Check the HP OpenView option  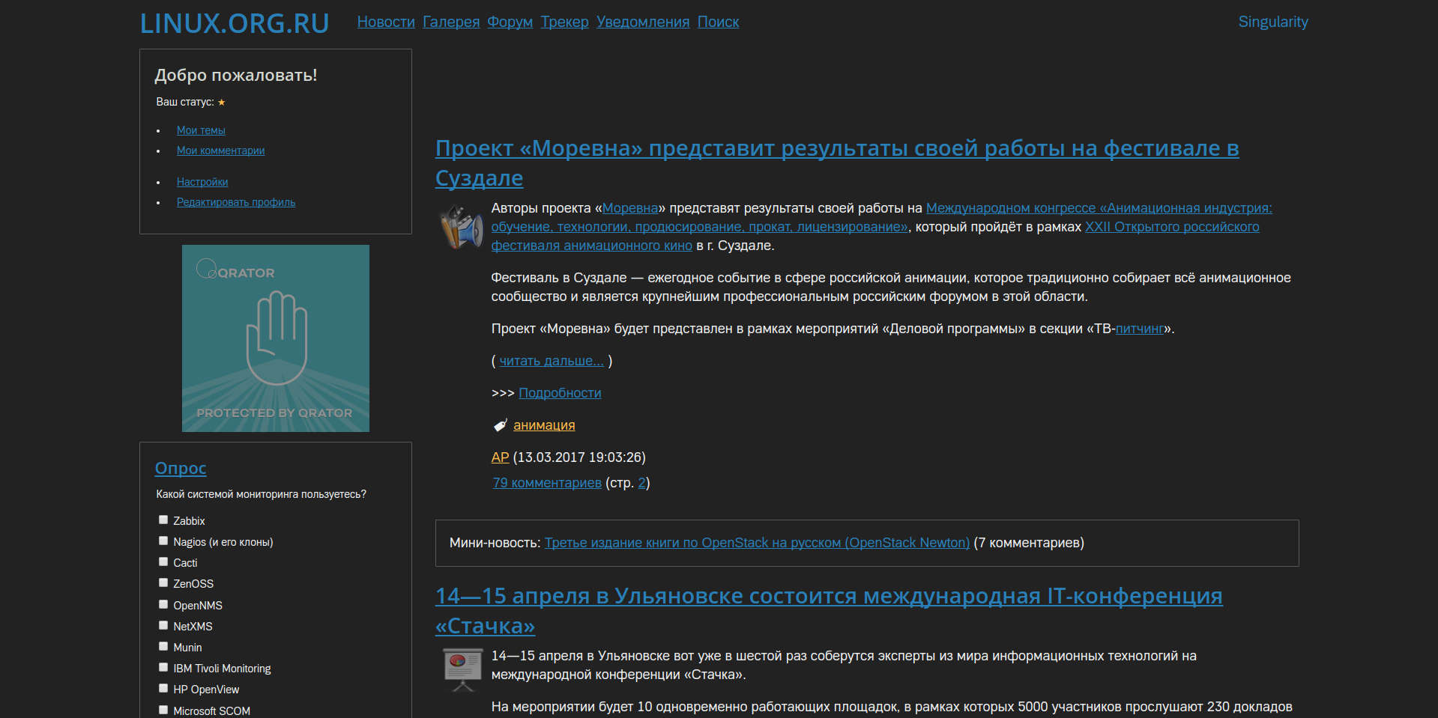pyautogui.click(x=163, y=688)
